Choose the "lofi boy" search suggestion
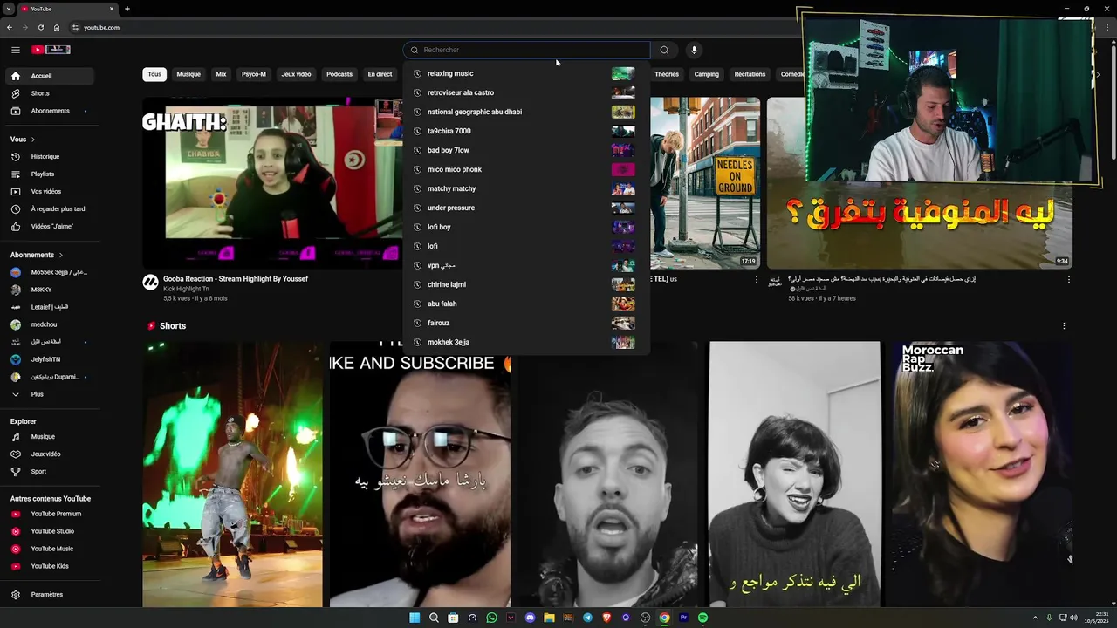Viewport: 1117px width, 628px height. (x=526, y=227)
